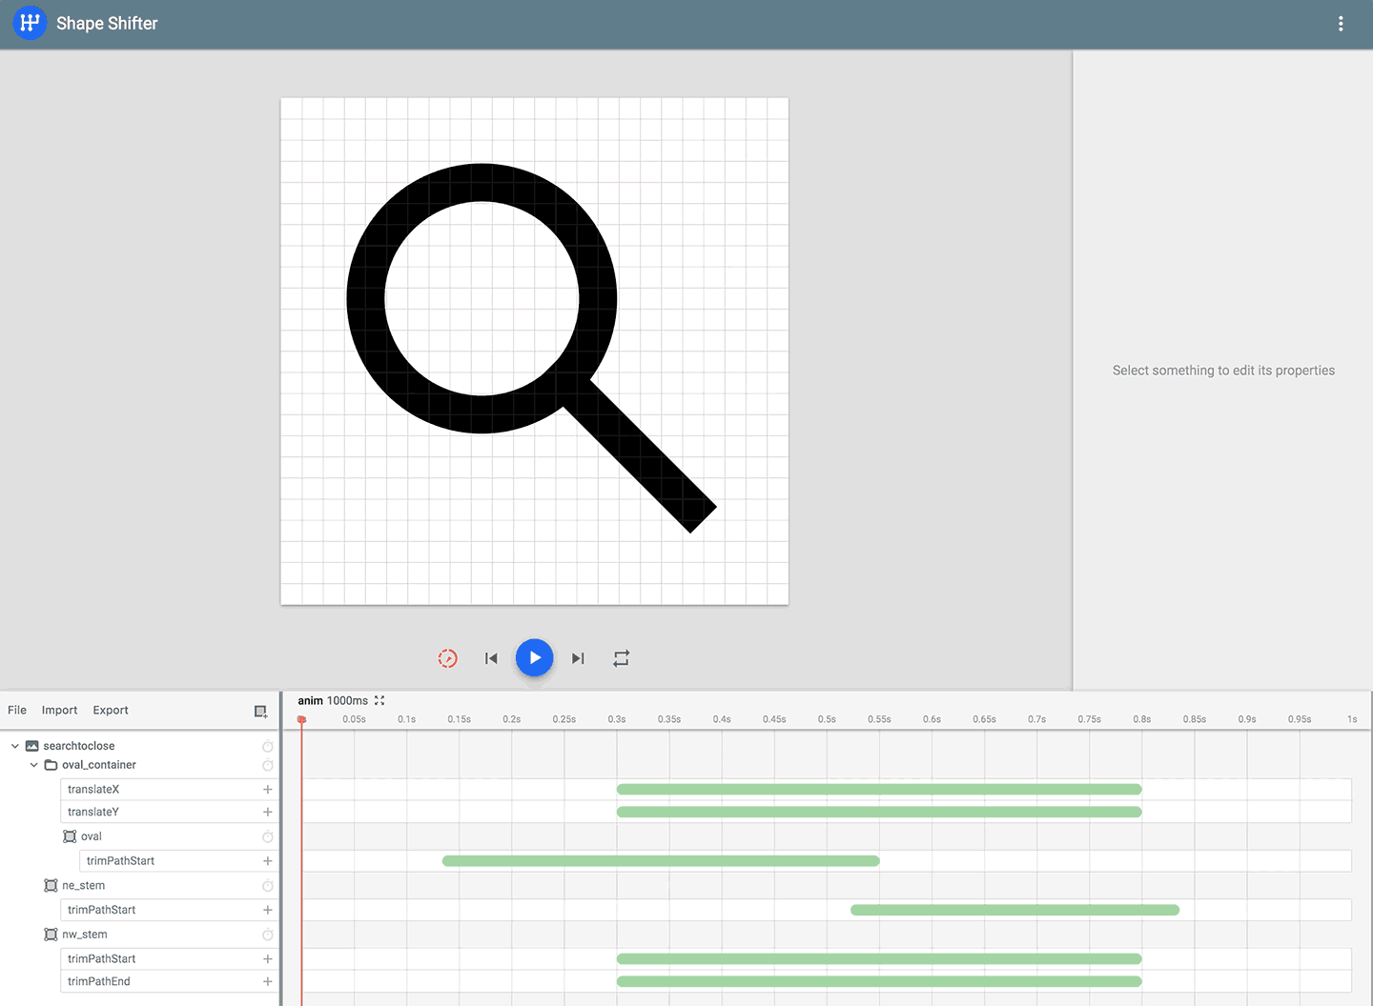This screenshot has width=1373, height=1006.
Task: Click oval's trimPathStart property label
Action: pyautogui.click(x=120, y=861)
